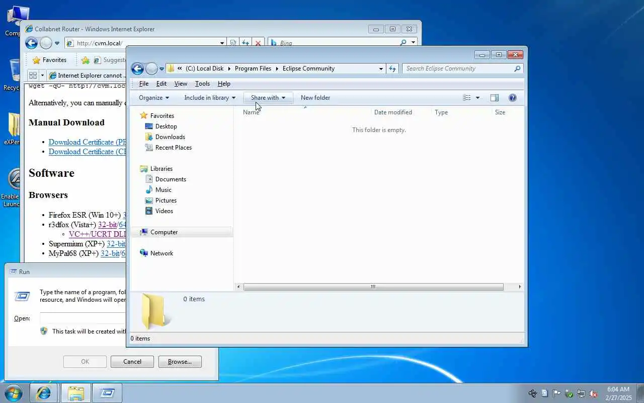Open the Tools menu in Explorer
The width and height of the screenshot is (644, 403).
202,84
